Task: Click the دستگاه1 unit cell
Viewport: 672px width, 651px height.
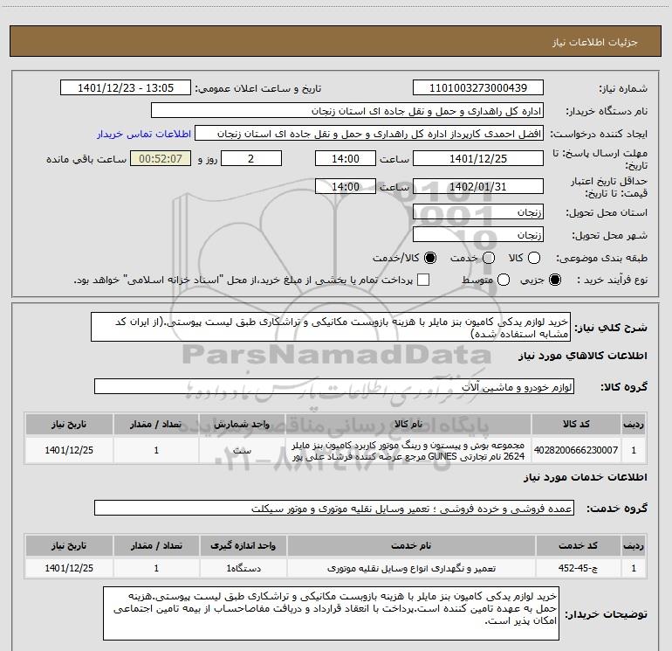Action: point(243,568)
